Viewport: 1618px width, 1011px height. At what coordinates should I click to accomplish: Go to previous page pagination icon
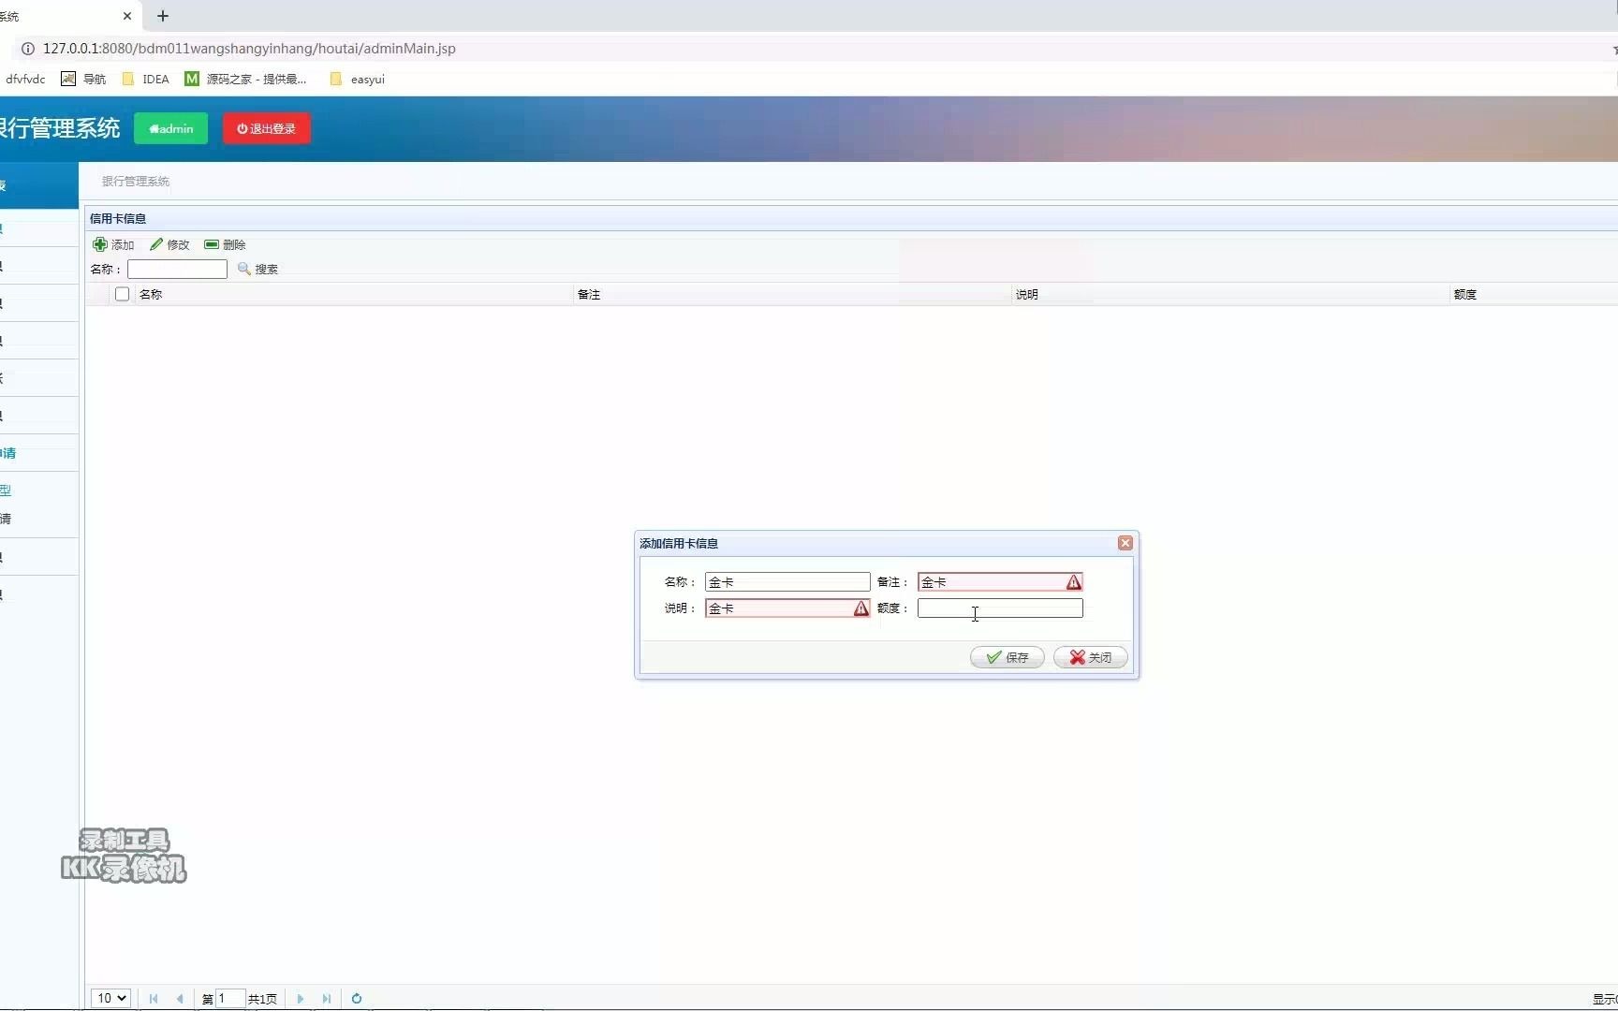click(180, 999)
